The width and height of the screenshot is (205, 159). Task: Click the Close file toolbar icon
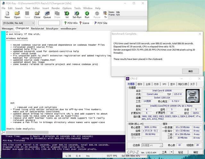pos(37,15)
